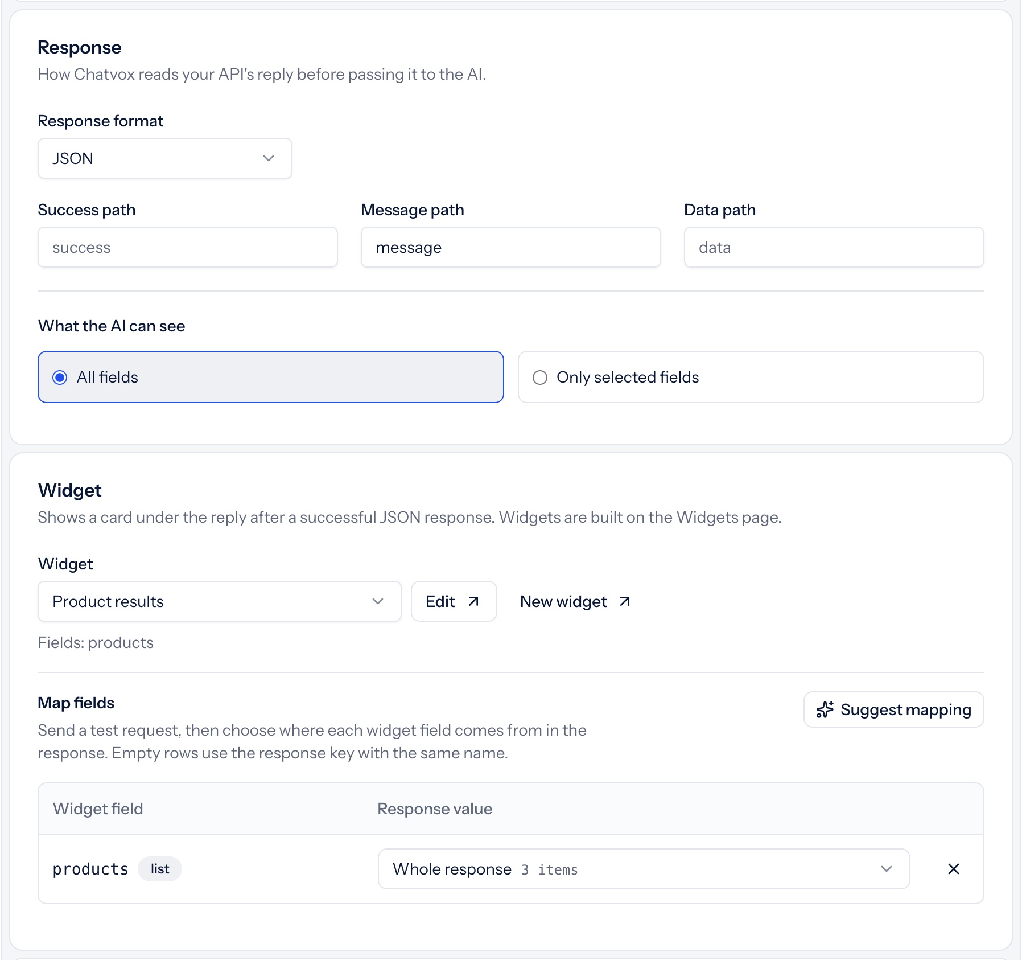Open the New widget link
The height and width of the screenshot is (960, 1022).
(x=575, y=601)
